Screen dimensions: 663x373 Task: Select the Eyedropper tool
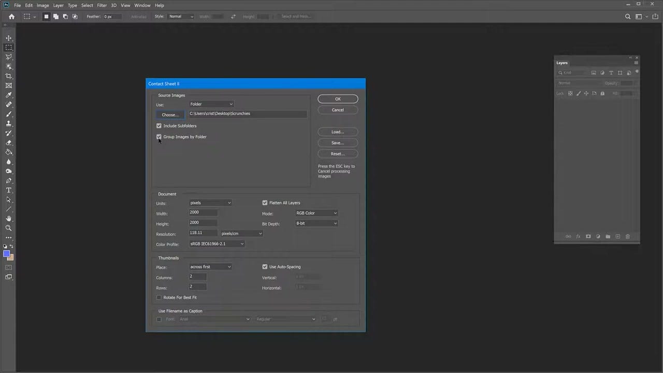pyautogui.click(x=8, y=95)
